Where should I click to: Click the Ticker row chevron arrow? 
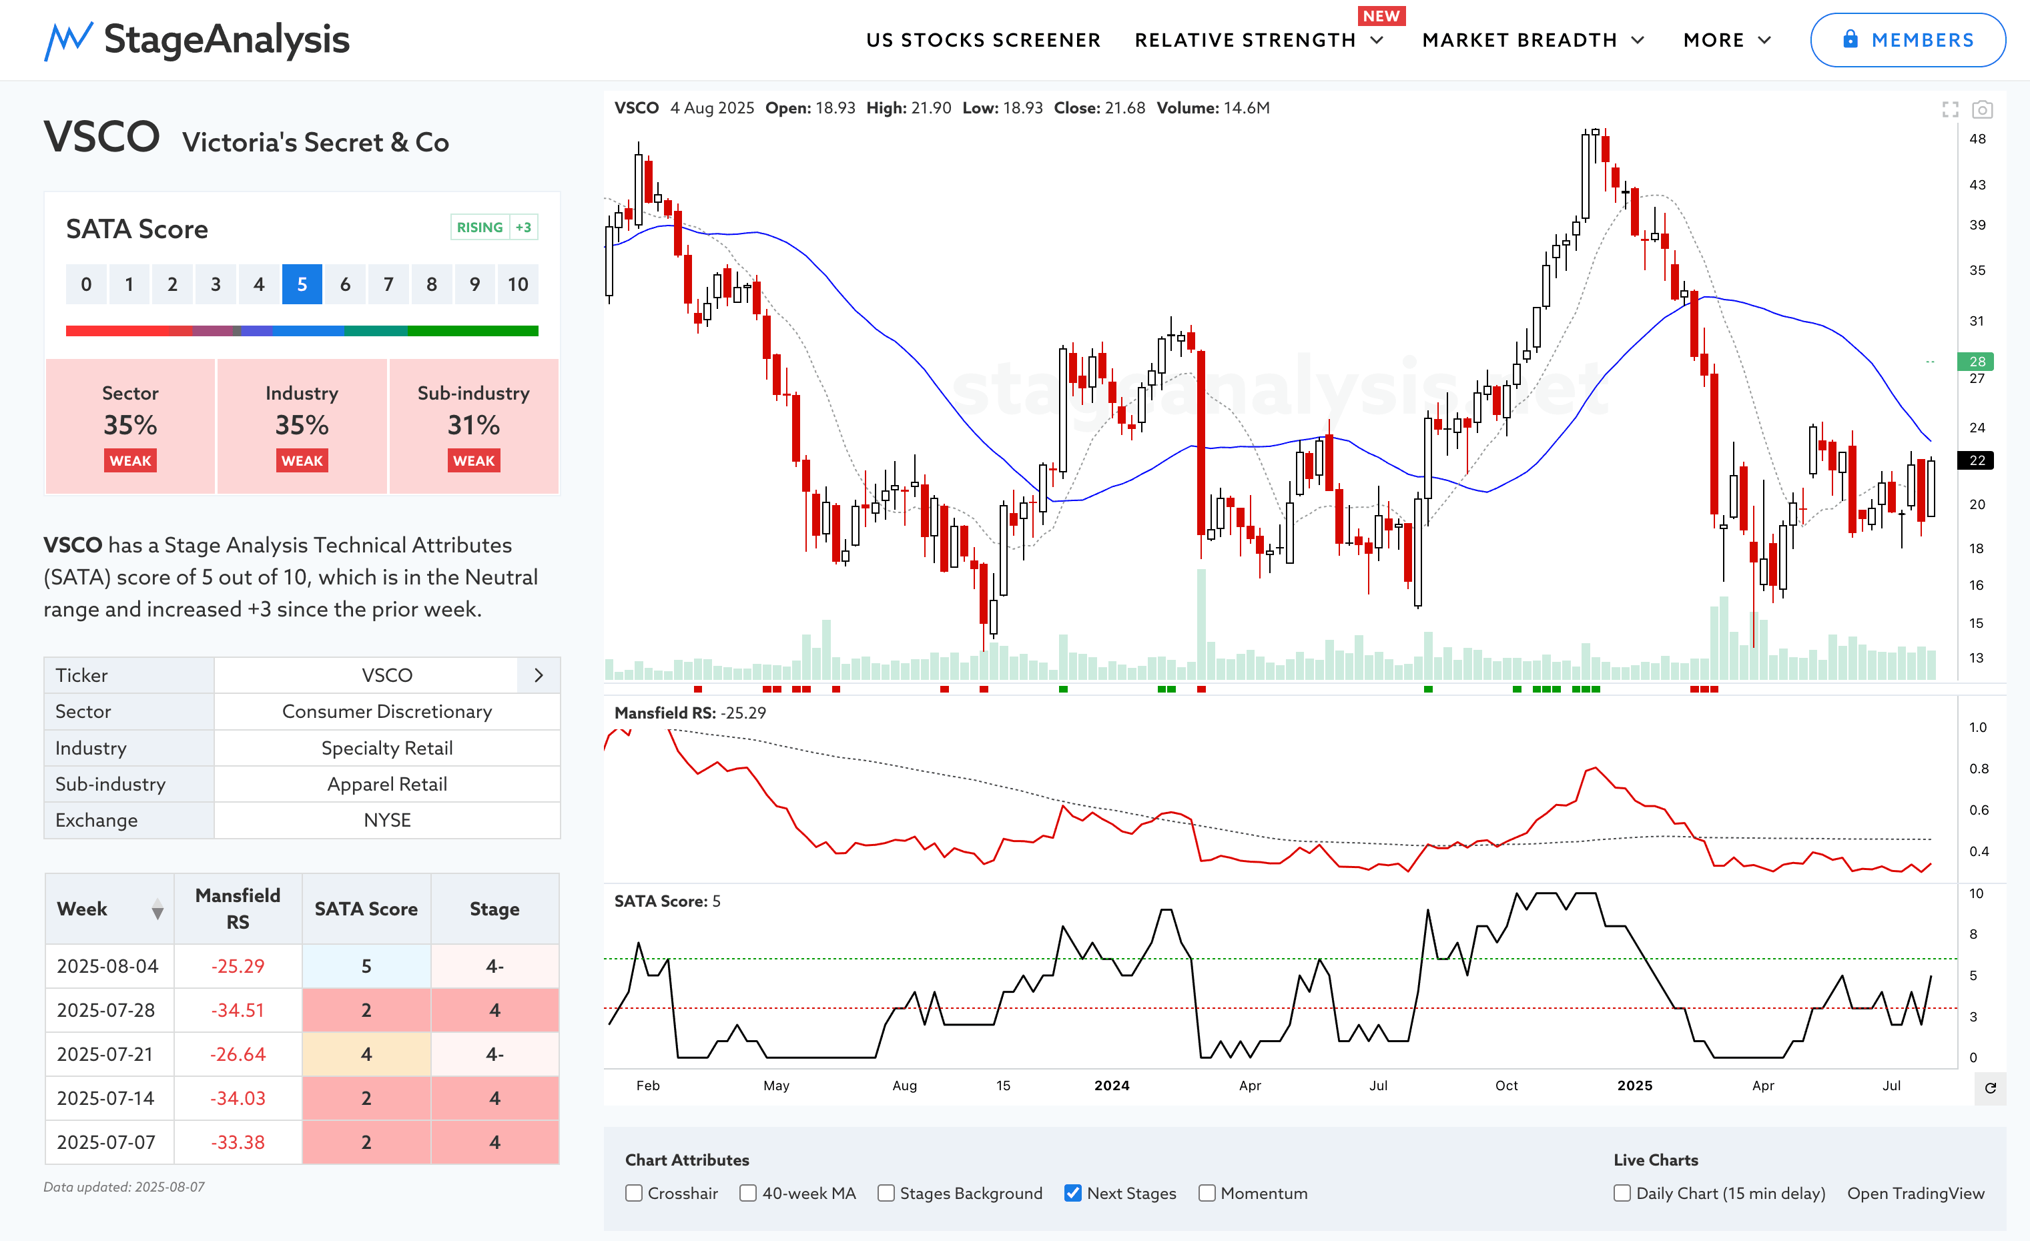coord(539,675)
